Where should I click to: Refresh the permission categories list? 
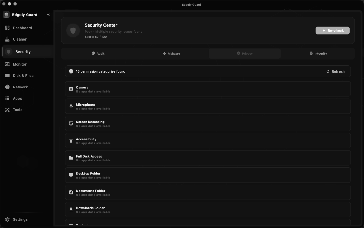click(x=335, y=71)
